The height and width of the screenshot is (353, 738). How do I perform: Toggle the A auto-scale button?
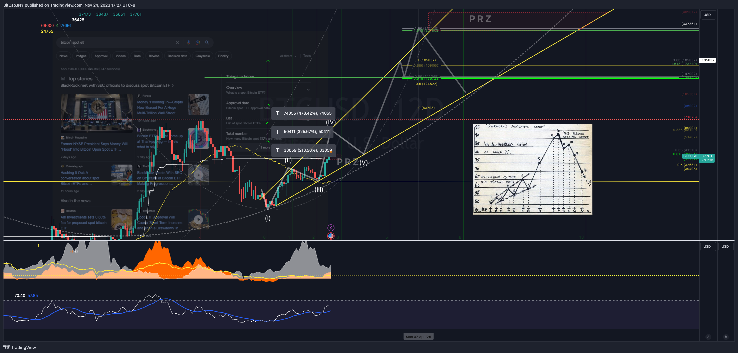coord(708,337)
